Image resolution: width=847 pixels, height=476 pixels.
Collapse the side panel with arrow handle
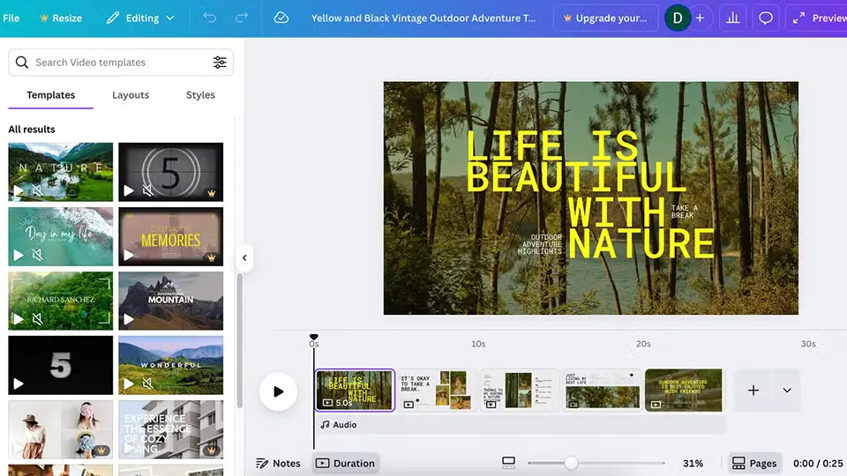click(x=244, y=258)
